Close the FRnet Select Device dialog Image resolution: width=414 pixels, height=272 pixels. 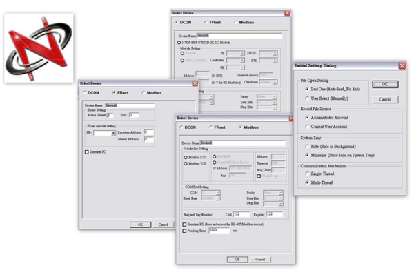(195, 83)
